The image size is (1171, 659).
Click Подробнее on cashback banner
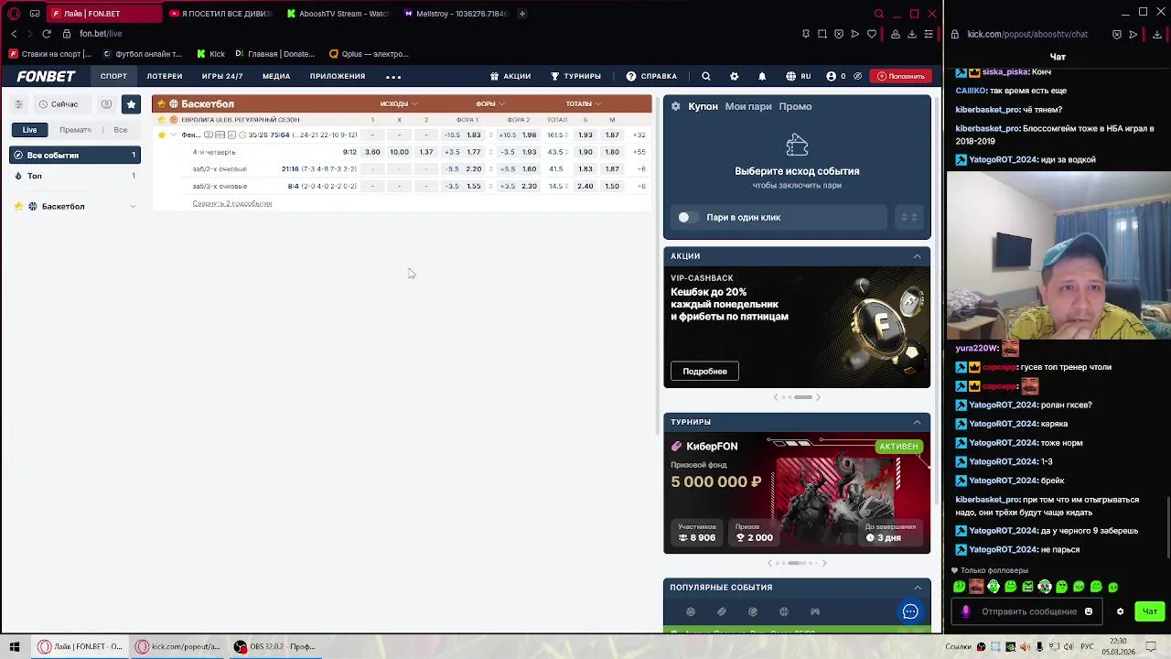click(x=704, y=372)
